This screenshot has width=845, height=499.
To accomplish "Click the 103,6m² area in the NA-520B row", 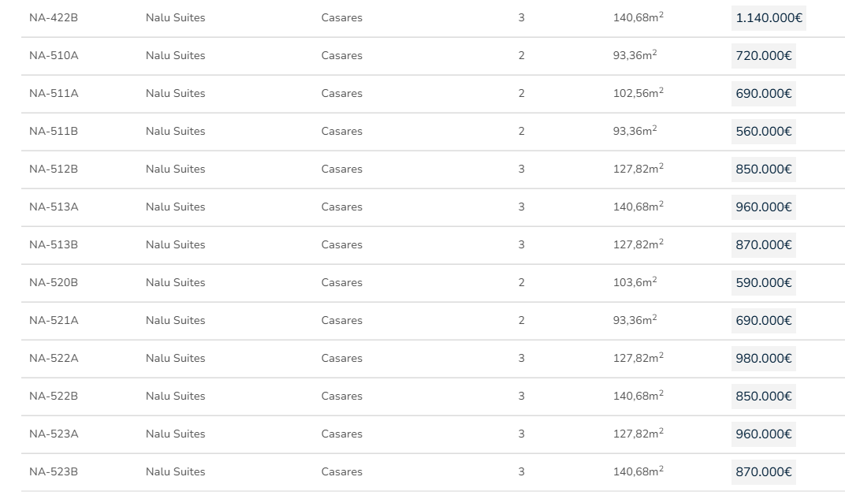I will click(x=635, y=282).
